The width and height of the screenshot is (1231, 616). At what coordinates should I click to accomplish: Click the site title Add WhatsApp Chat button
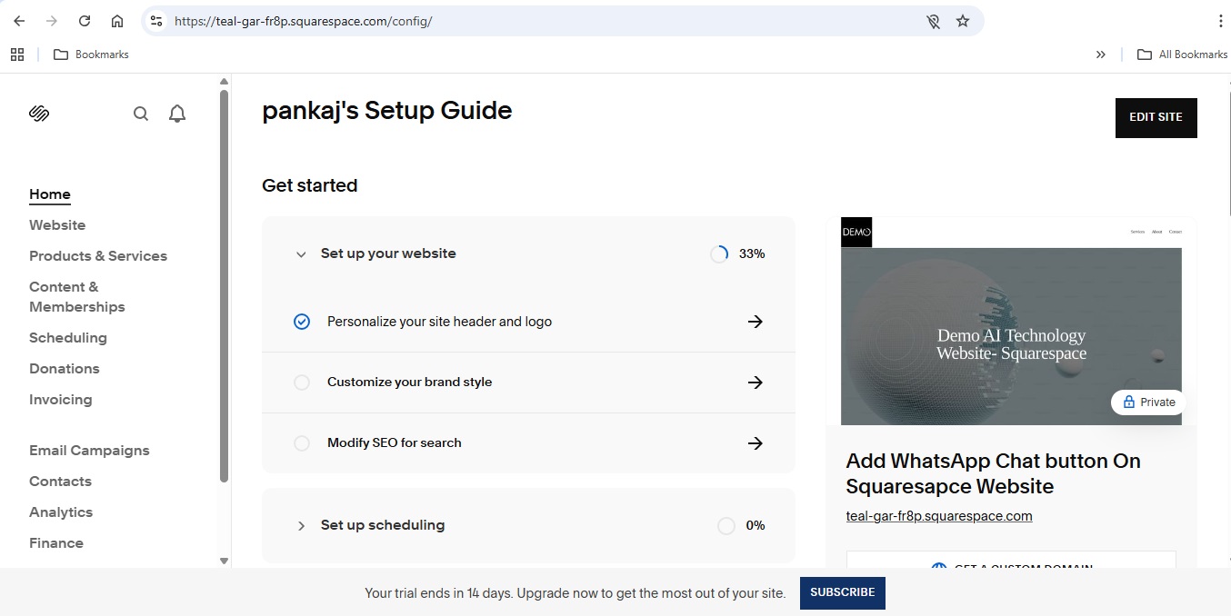993,473
